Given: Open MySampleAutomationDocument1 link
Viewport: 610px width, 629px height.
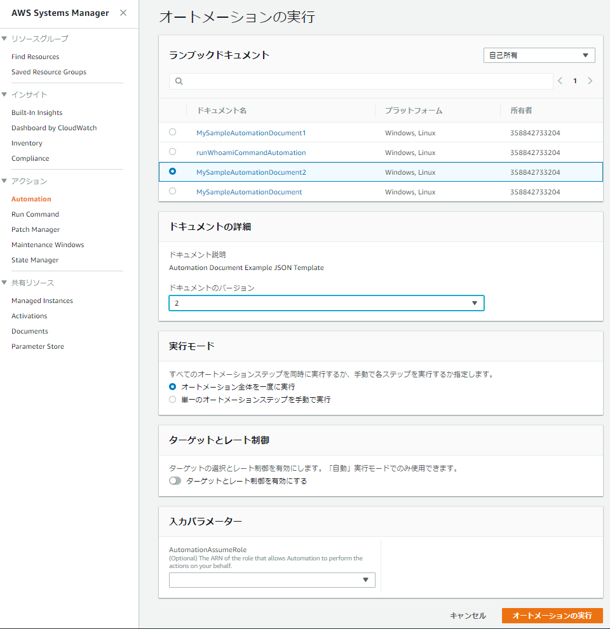Looking at the screenshot, I should click(251, 133).
